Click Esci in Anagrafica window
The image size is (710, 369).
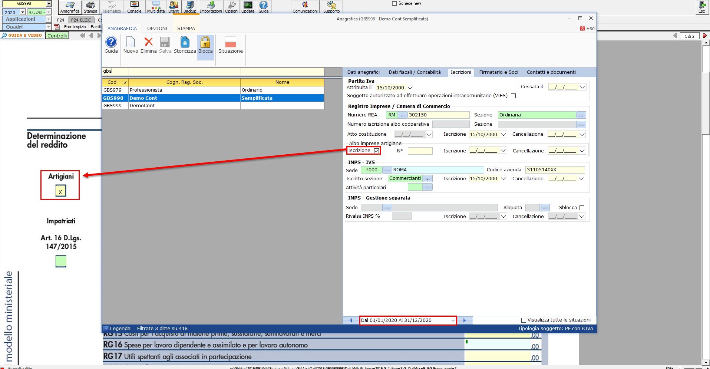pyautogui.click(x=588, y=29)
